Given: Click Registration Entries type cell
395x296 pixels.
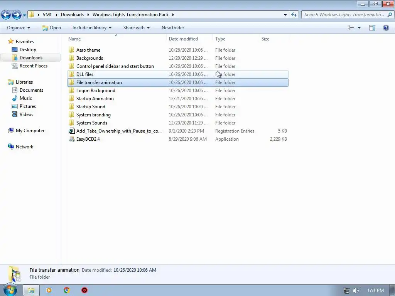Looking at the screenshot, I should pyautogui.click(x=235, y=131).
